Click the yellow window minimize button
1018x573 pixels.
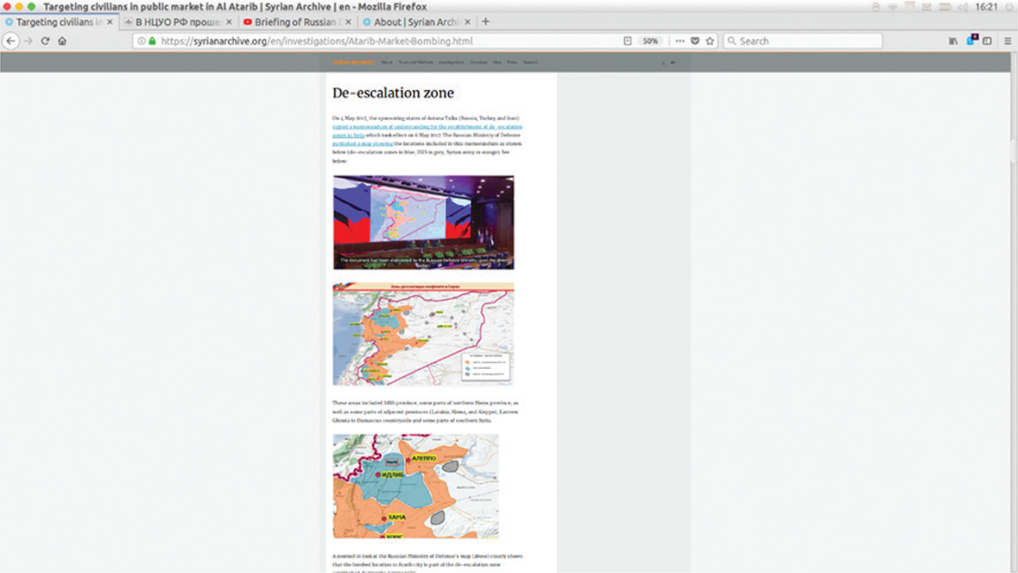[x=19, y=7]
